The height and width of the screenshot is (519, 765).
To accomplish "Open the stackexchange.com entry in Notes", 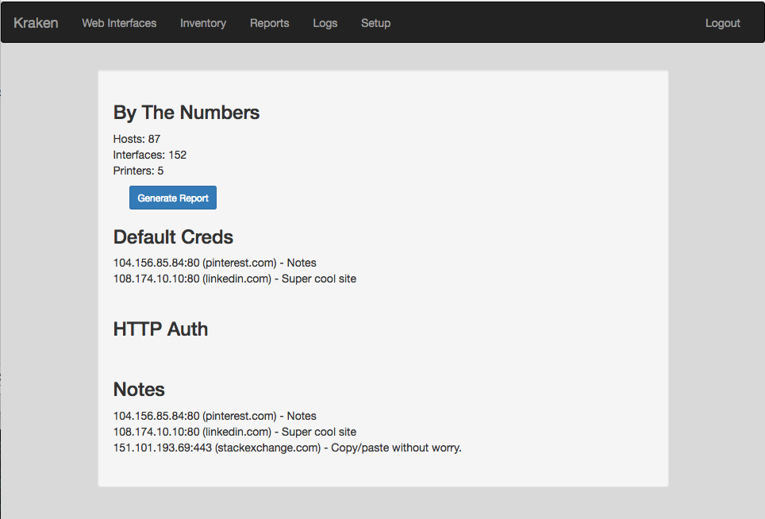I will click(286, 448).
